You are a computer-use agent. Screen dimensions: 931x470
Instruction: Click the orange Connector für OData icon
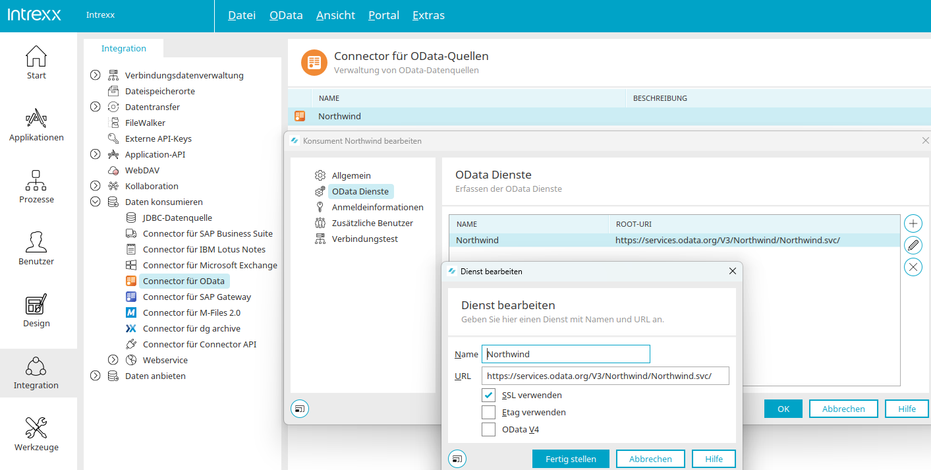pyautogui.click(x=130, y=281)
